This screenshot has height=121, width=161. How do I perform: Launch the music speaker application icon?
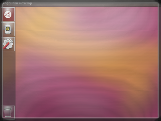point(8,29)
